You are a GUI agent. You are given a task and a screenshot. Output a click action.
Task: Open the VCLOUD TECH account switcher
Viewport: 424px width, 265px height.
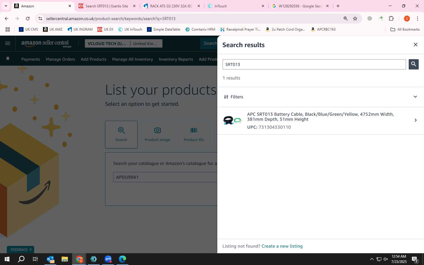[x=107, y=44]
